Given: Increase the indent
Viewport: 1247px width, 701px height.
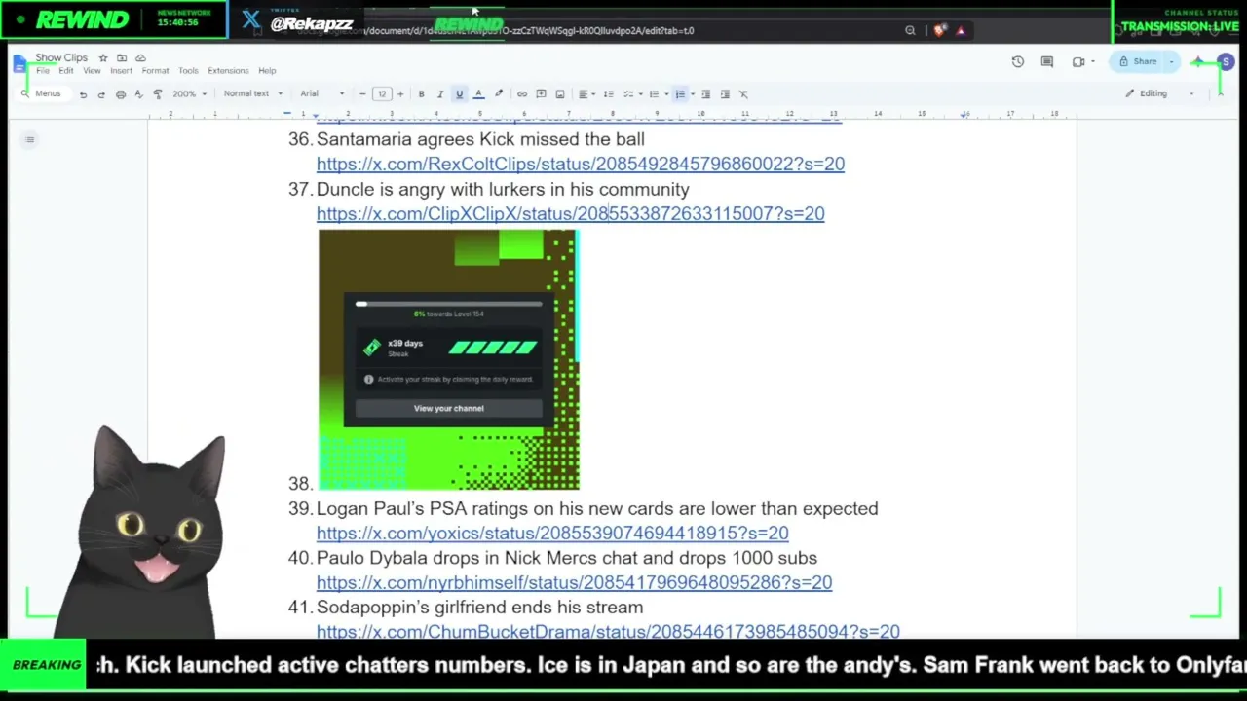Looking at the screenshot, I should 724,94.
